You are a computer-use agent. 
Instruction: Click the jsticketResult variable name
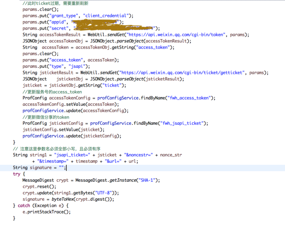56,73
